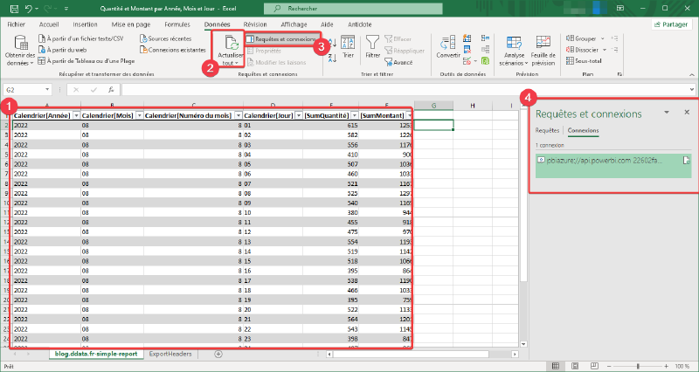This screenshot has width=699, height=372.
Task: Open the Validation des données dropdown arrow
Action: 475,61
